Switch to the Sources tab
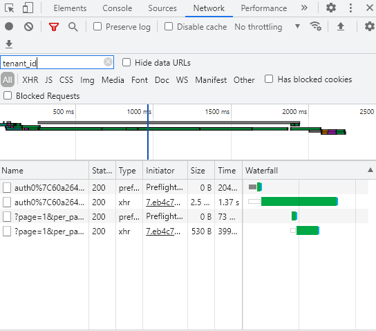 tap(162, 8)
